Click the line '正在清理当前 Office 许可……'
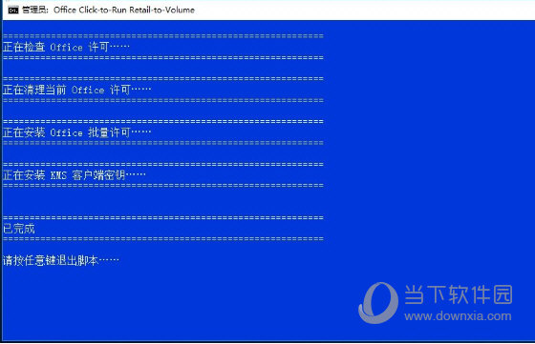Image resolution: width=535 pixels, height=344 pixels. (x=76, y=90)
